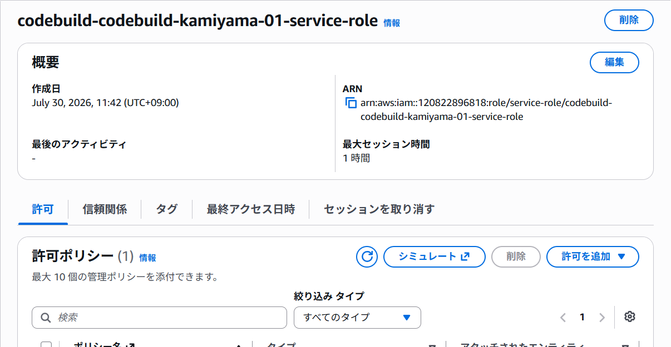Open 情報 link beside role name

392,23
